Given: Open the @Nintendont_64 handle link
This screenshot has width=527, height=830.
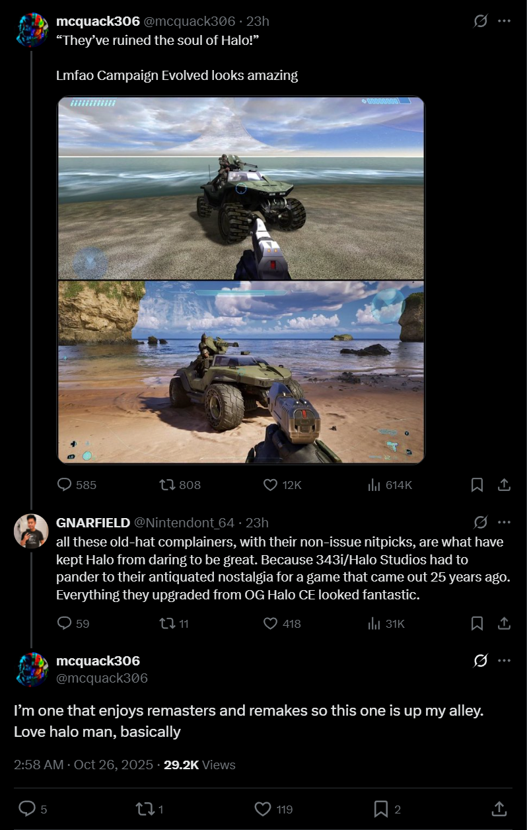Looking at the screenshot, I should pyautogui.click(x=184, y=523).
